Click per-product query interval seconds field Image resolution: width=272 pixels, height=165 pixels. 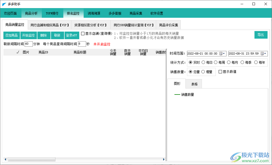82,44
